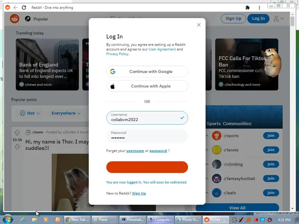Join the r/climbing community
Image resolution: width=299 pixels, height=224 pixels.
pos(271,164)
